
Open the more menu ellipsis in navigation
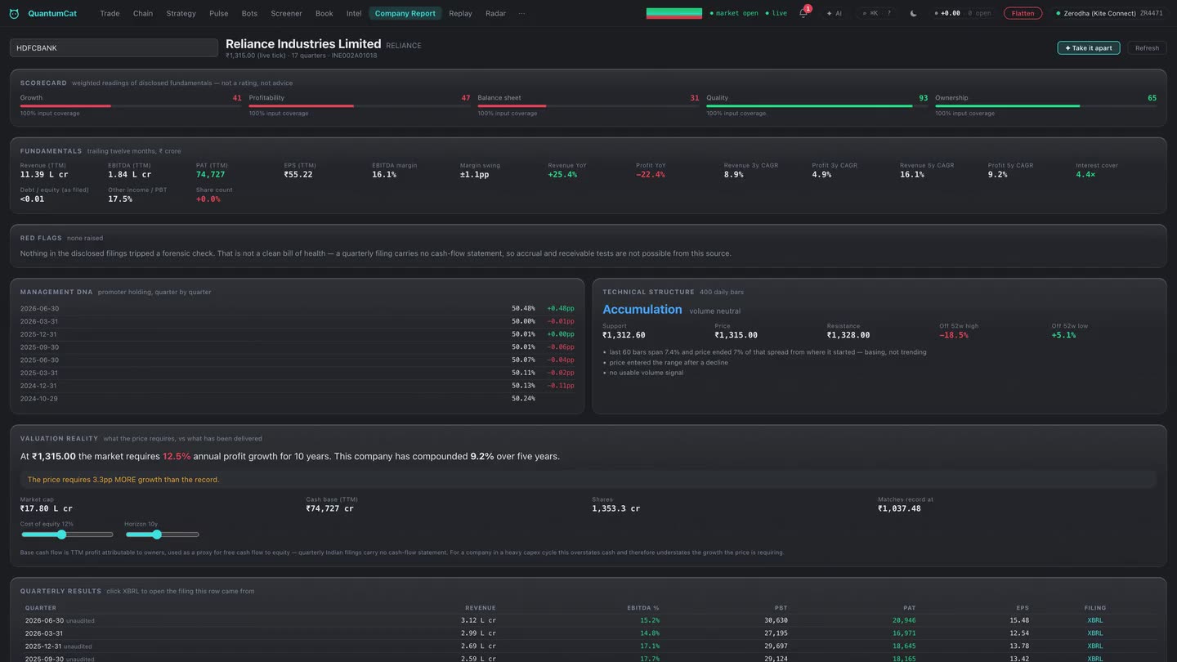[x=521, y=13]
